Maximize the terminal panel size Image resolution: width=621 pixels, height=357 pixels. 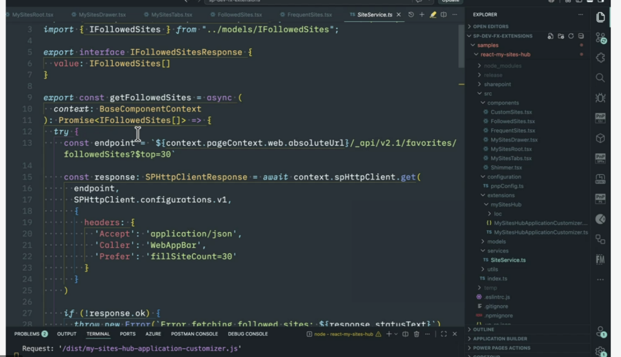coord(443,334)
